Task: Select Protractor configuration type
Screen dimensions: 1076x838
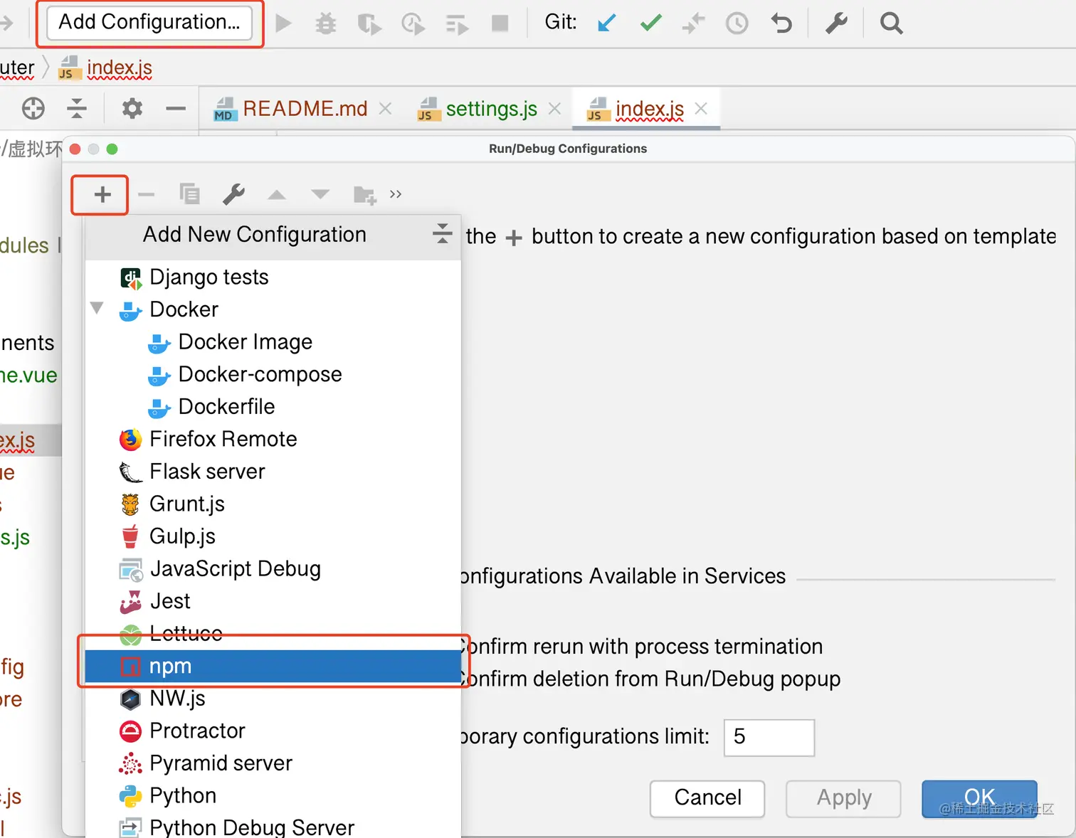Action: click(273, 731)
